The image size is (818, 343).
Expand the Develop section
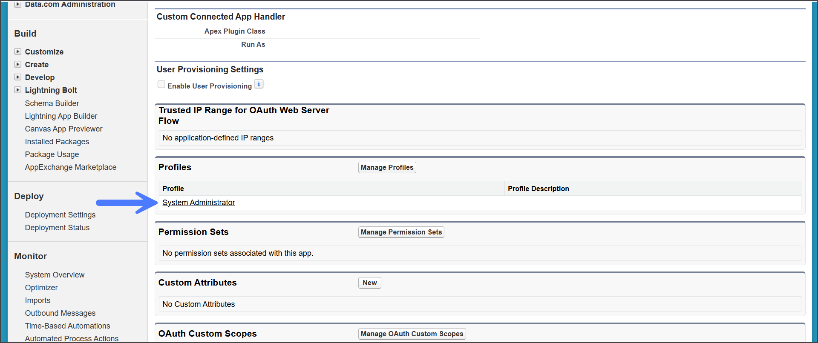click(18, 77)
